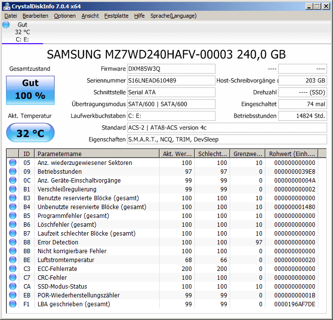Screen dimensions: 333x320
Task: Click the Eigenschaften field with S.M.A.R.T.
Action: pos(227,139)
